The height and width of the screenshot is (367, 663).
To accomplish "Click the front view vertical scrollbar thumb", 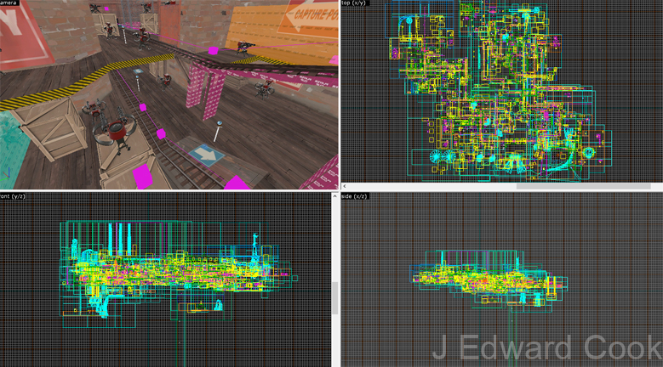I will point(334,298).
